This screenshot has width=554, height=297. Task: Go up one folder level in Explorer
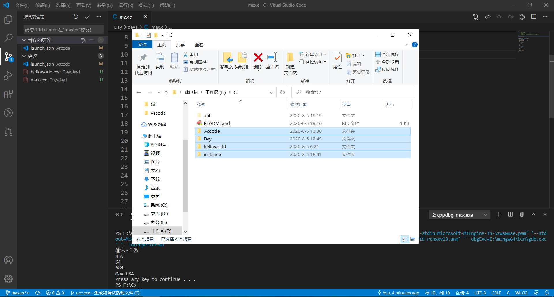(x=166, y=92)
